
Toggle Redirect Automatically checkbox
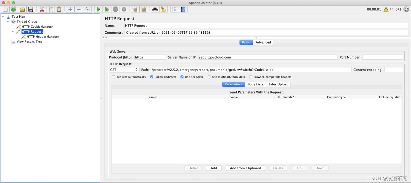pyautogui.click(x=113, y=77)
